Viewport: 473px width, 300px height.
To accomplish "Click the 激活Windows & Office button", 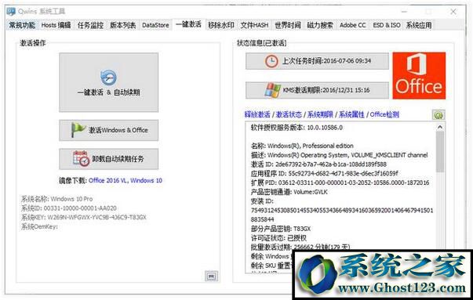I will [x=108, y=130].
